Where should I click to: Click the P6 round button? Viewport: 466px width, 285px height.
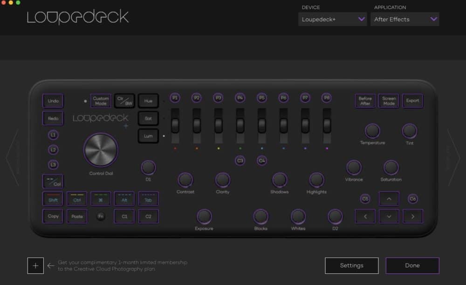click(x=283, y=98)
